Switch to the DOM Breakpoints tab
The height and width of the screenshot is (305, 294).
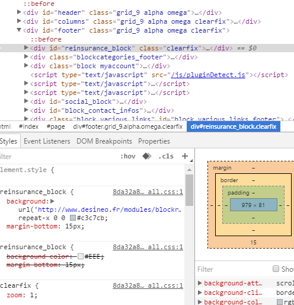click(x=104, y=141)
